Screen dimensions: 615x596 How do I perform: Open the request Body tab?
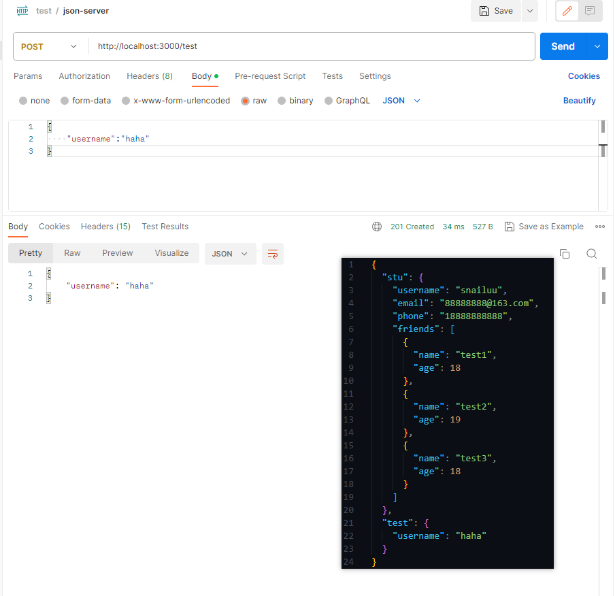pos(205,76)
